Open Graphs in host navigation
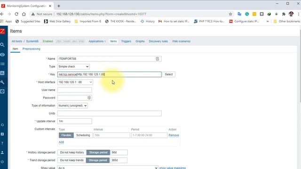301x169 pixels. tap(140, 41)
